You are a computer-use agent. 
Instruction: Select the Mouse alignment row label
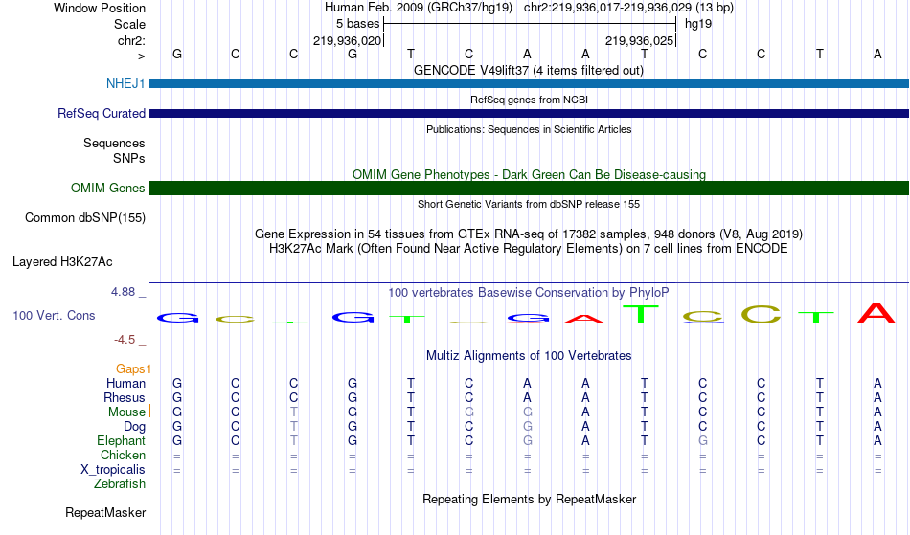click(126, 412)
